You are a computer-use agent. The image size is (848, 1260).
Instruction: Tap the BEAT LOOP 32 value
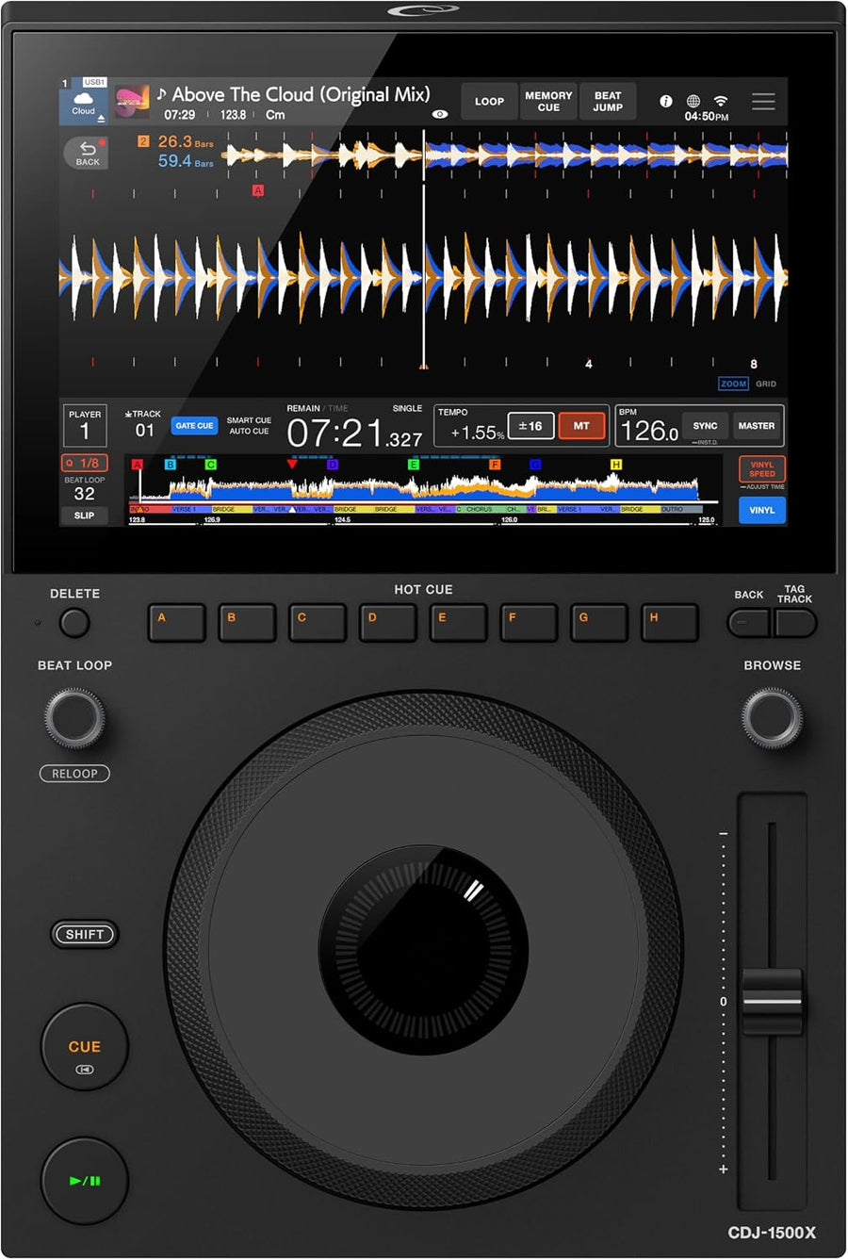85,493
